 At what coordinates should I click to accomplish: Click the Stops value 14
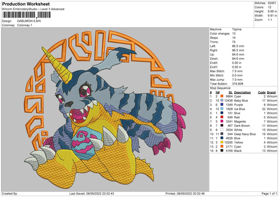point(234,38)
